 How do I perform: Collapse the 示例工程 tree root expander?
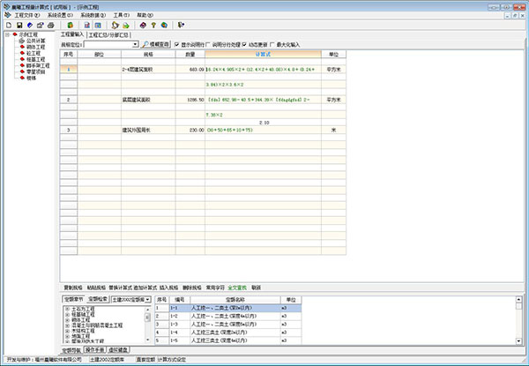[x=7, y=34]
